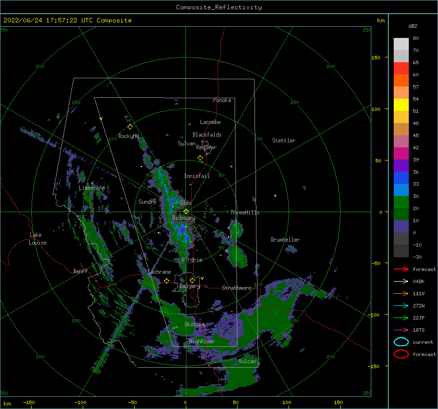Click the green 22JP arrow icon

coord(401,318)
